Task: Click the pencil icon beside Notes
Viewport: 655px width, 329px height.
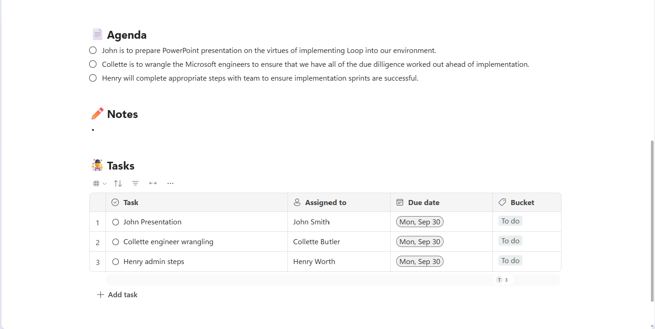Action: (97, 114)
